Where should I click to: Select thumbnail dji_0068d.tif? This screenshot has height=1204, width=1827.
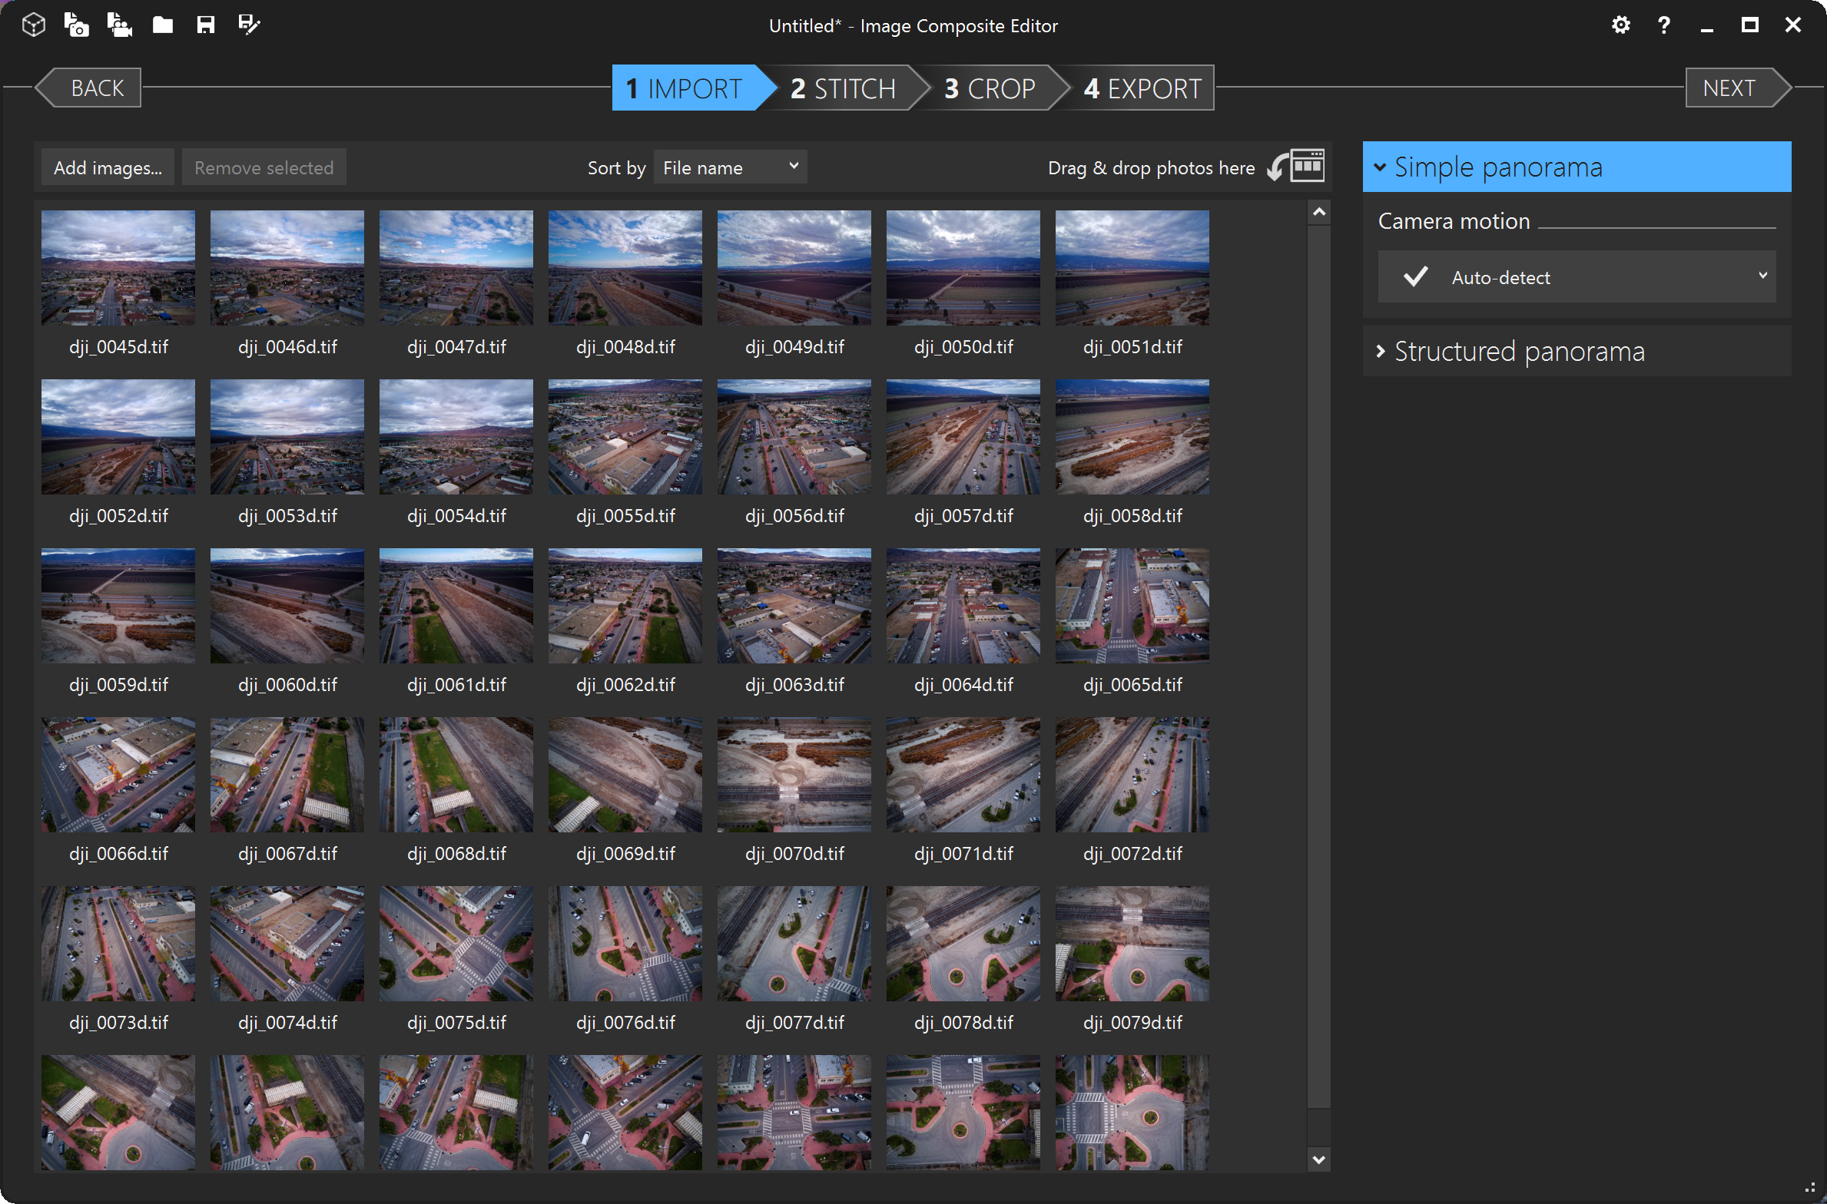[456, 775]
